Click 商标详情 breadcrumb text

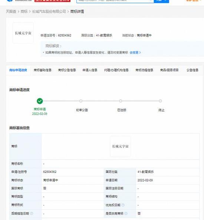tap(77, 12)
